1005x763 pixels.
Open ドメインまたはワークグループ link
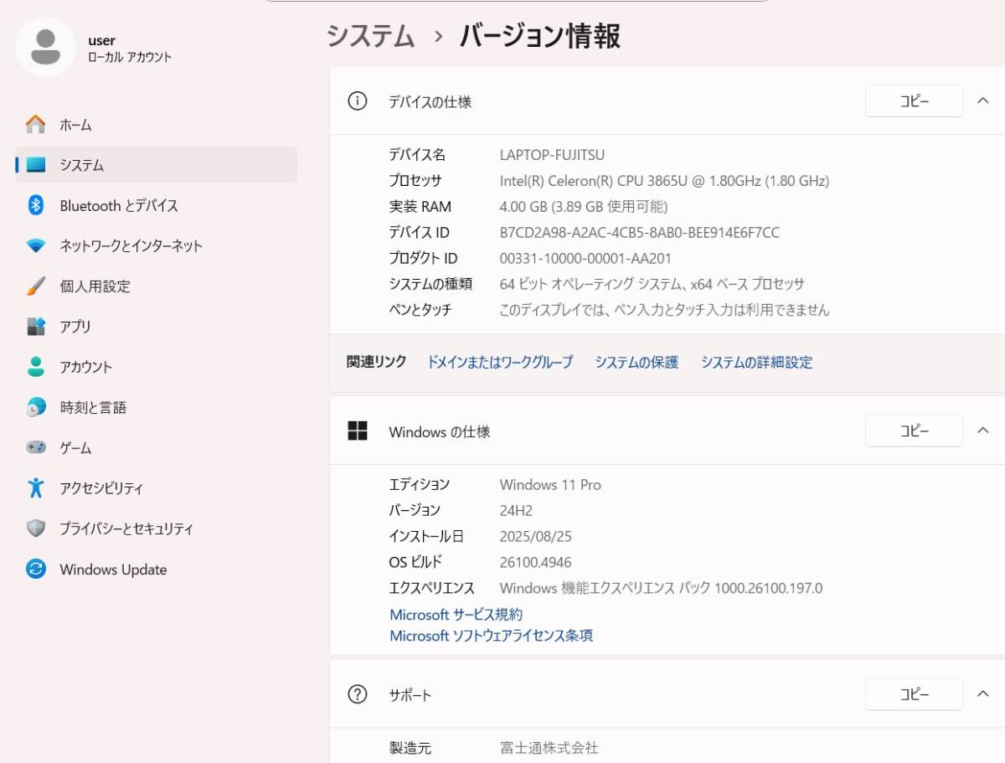[x=500, y=363]
